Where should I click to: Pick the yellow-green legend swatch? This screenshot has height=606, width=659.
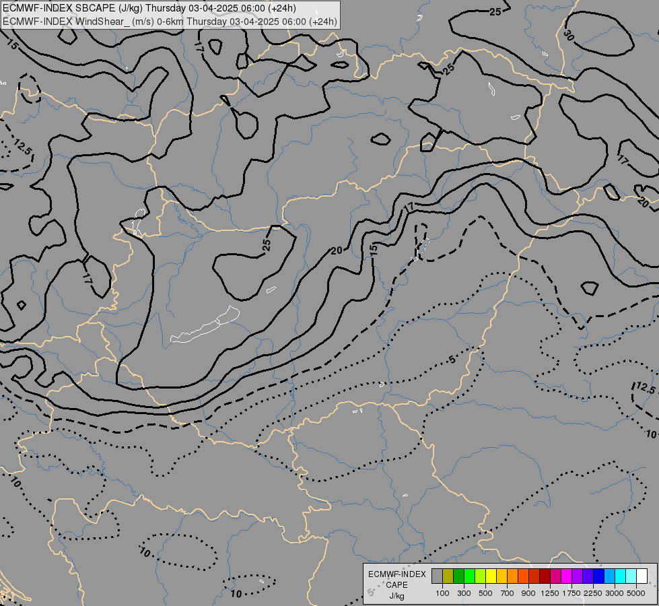(481, 576)
